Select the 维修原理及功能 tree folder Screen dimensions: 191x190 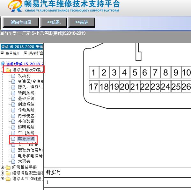pyautogui.click(x=28, y=70)
